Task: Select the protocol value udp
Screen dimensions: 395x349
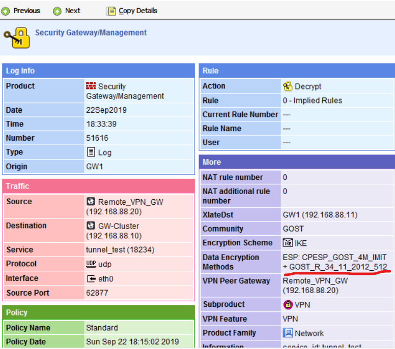Action: [x=105, y=264]
